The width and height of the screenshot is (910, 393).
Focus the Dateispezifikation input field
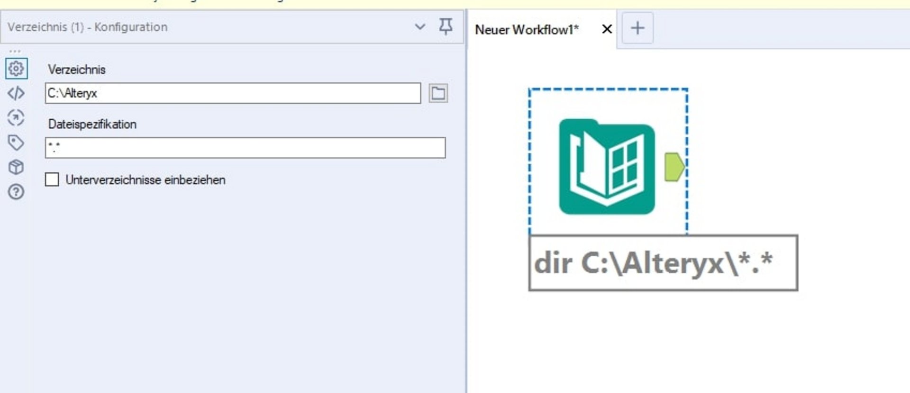[245, 148]
